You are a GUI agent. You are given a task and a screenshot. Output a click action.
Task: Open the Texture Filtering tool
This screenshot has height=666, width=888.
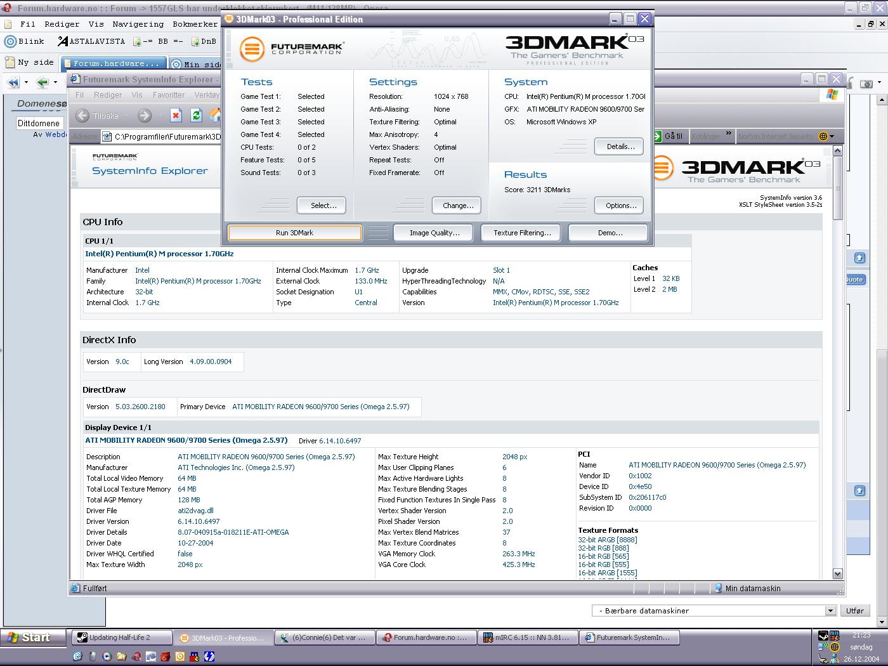coord(521,233)
